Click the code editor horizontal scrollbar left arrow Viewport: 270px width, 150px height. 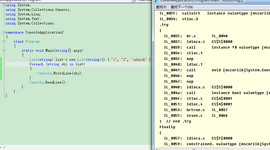pyautogui.click(x=4, y=147)
